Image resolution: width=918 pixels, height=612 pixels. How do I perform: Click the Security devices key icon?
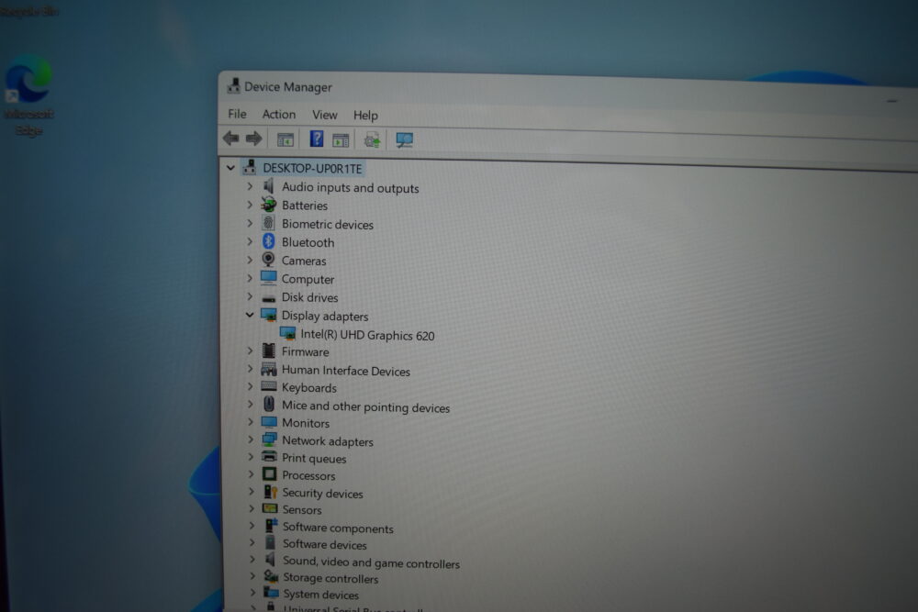point(270,492)
